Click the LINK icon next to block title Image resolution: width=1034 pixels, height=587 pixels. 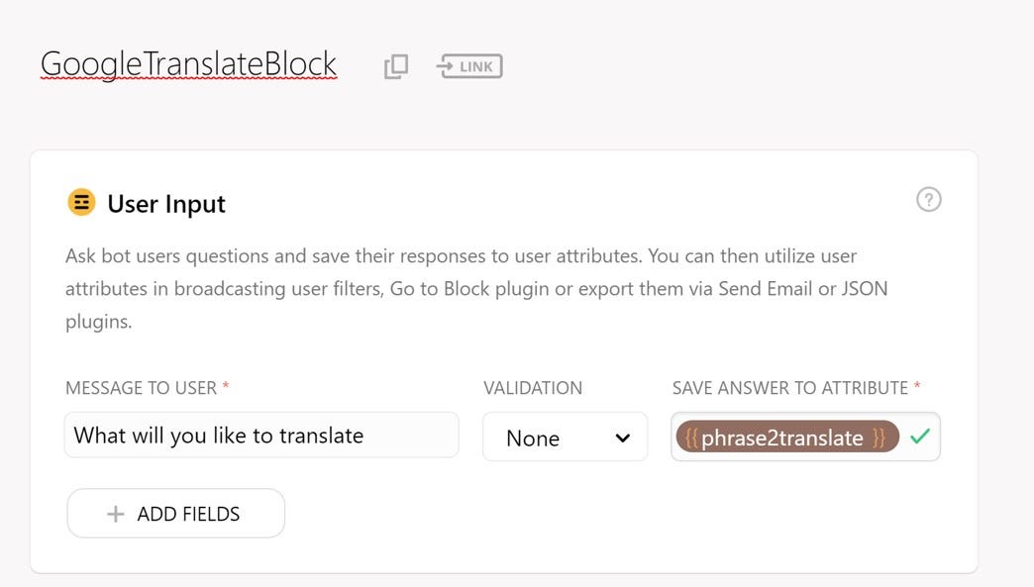(469, 66)
